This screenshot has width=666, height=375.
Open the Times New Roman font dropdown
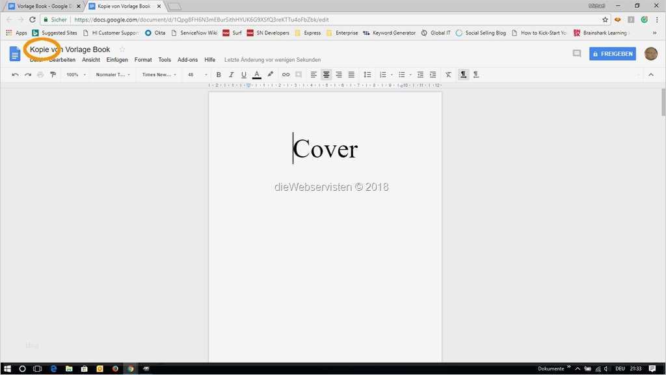(x=159, y=75)
